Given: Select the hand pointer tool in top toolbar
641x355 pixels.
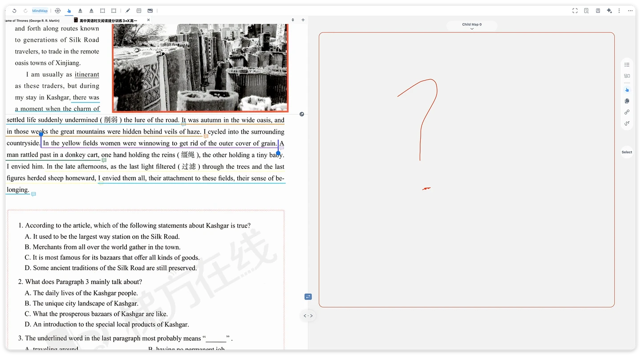Looking at the screenshot, I should click(69, 11).
